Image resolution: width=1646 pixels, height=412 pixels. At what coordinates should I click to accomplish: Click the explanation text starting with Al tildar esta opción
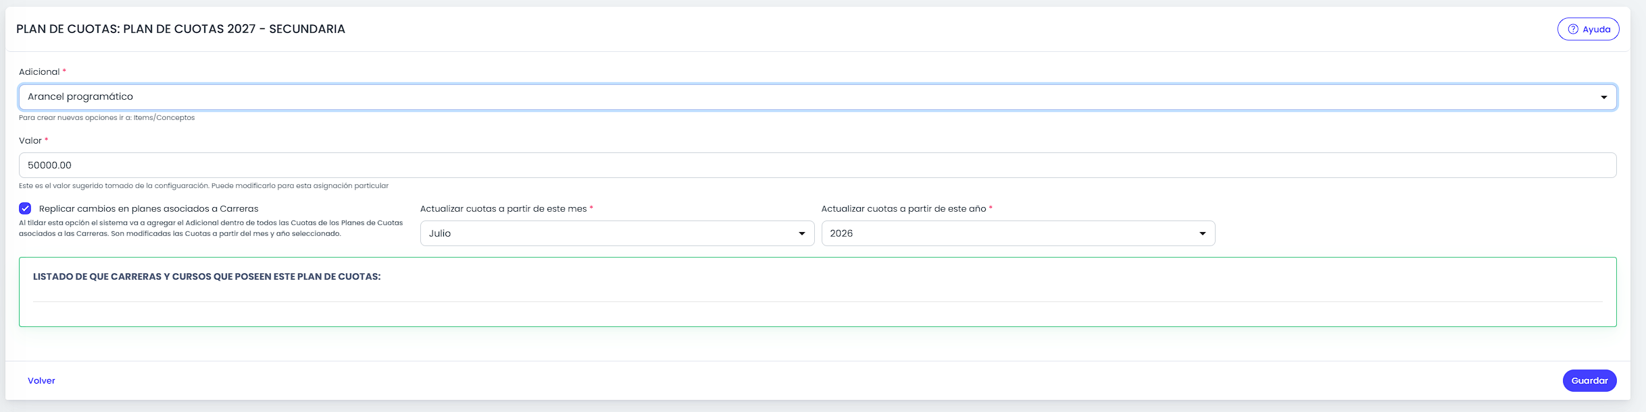(211, 228)
